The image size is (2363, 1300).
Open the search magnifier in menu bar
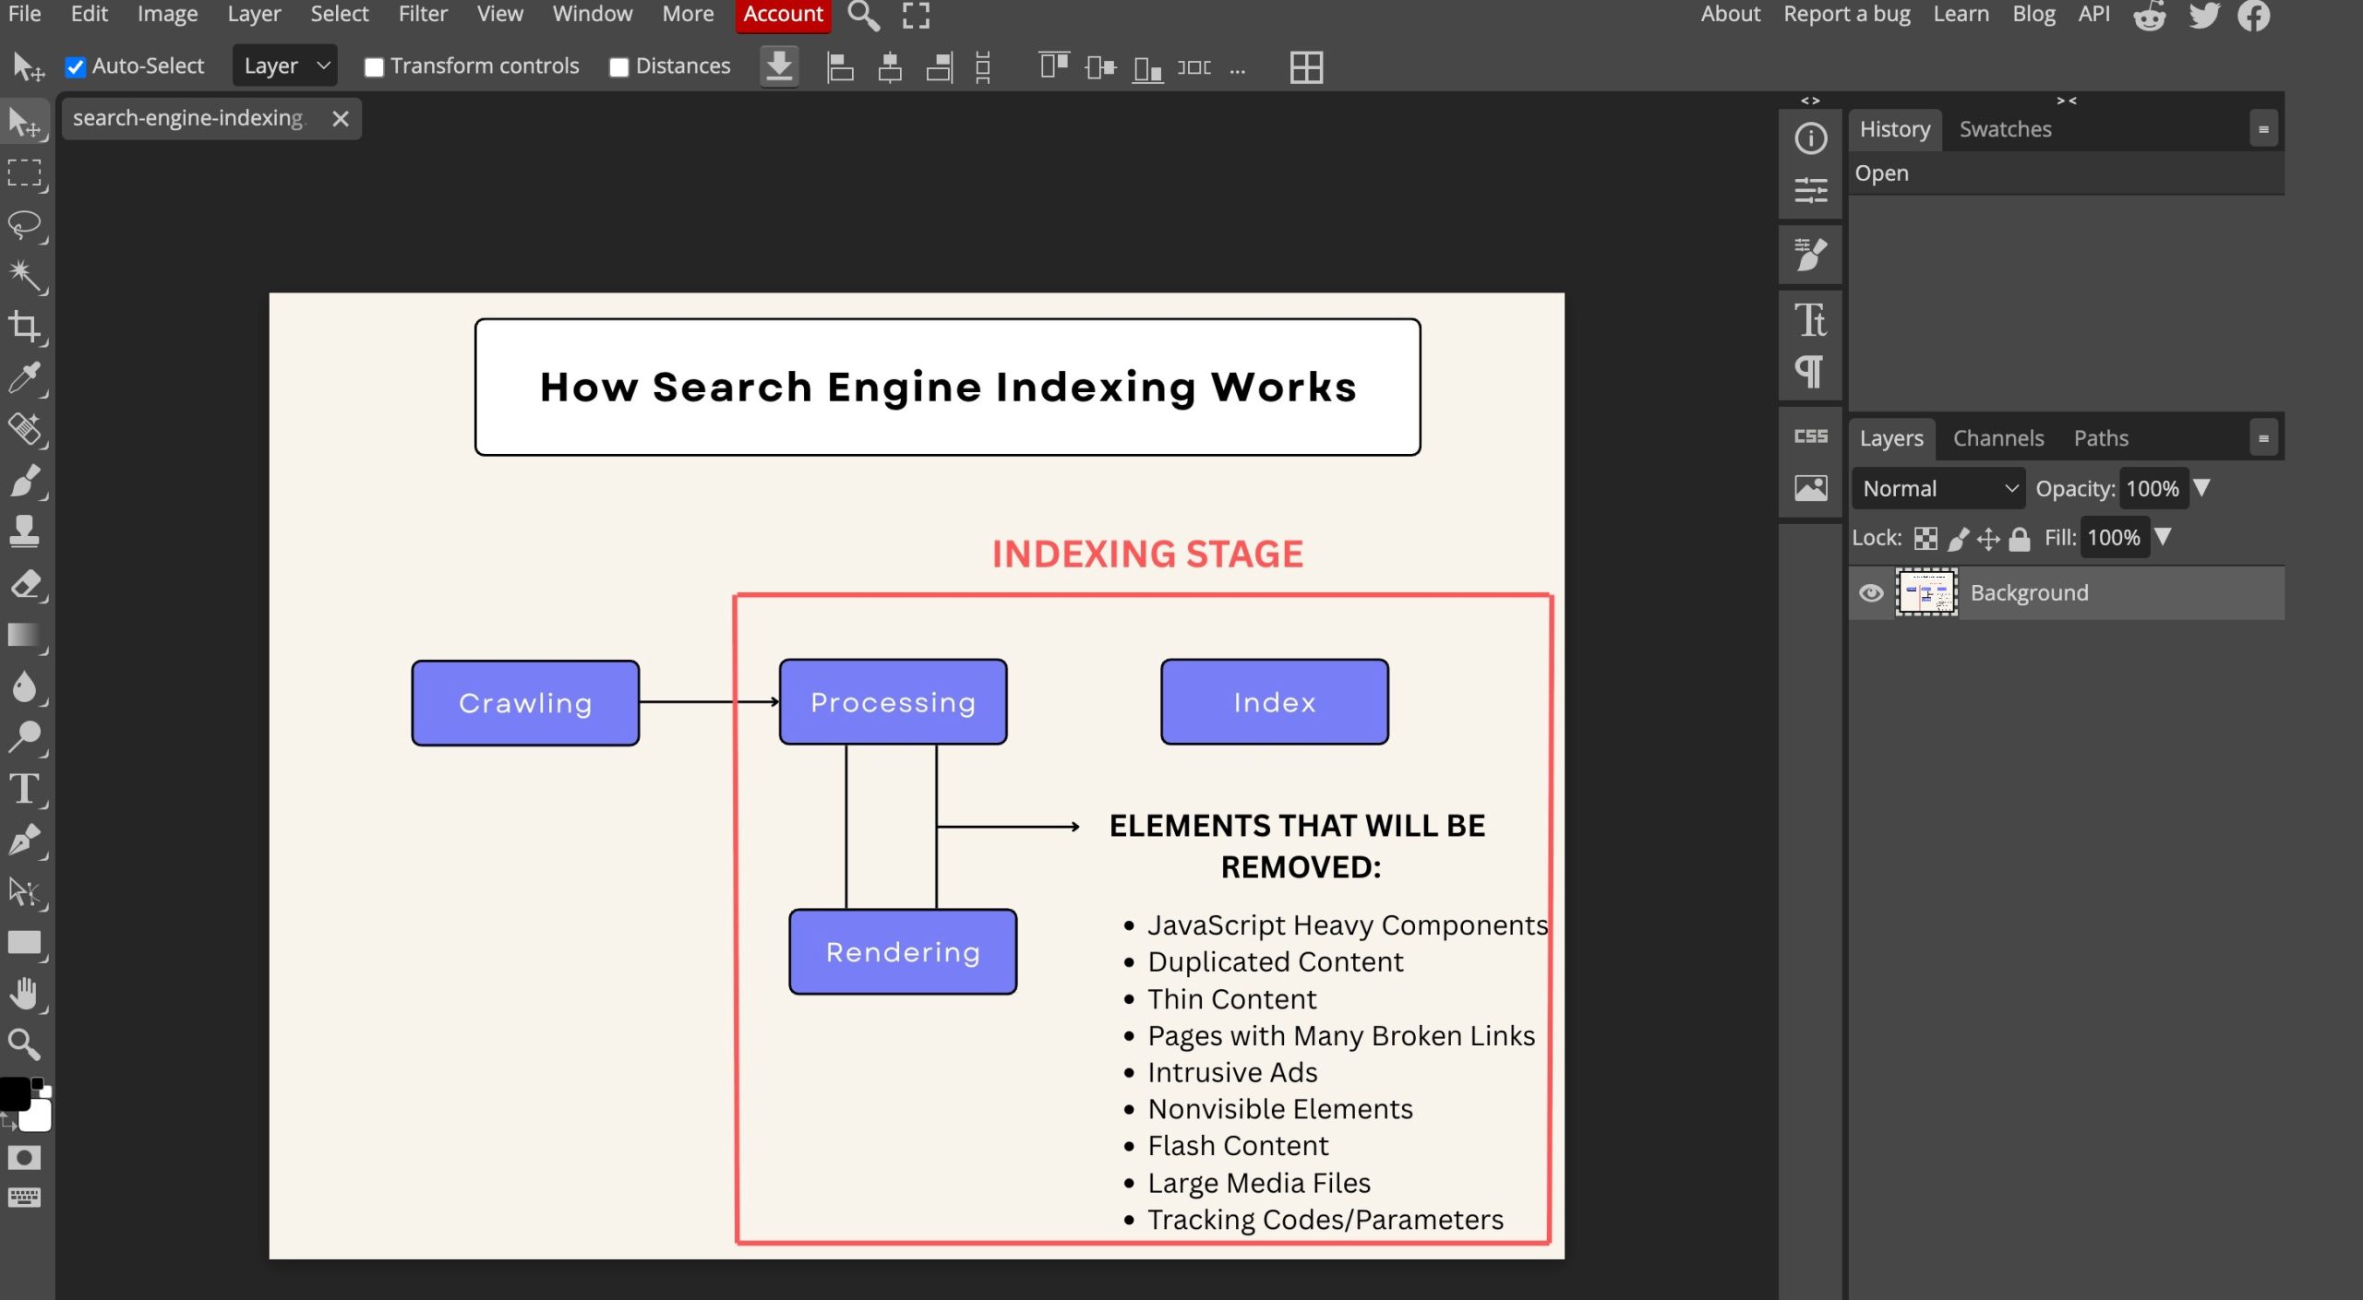[x=864, y=15]
